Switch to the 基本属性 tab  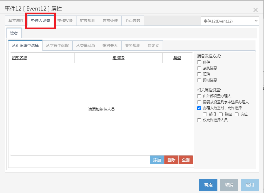16,21
